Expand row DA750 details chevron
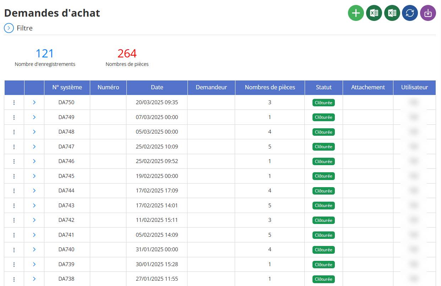Viewport: 441px width, 286px height. 34,102
